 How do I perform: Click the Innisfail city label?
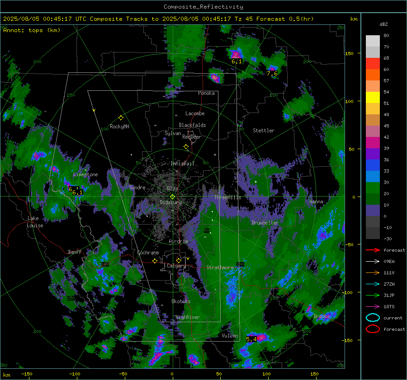pyautogui.click(x=182, y=164)
